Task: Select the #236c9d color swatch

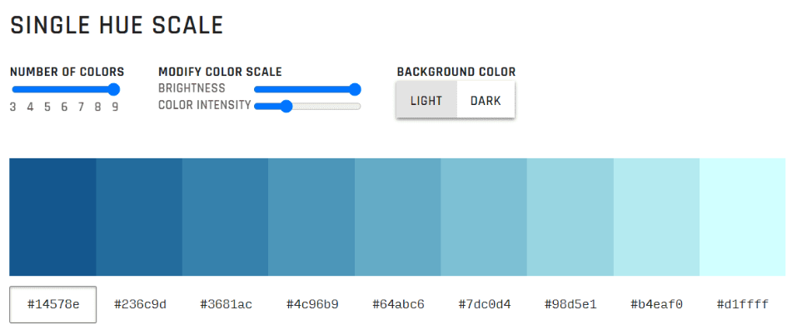Action: point(139,217)
